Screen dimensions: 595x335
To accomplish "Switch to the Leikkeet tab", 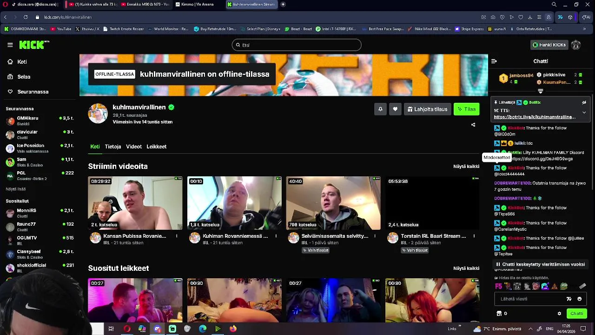I will [x=157, y=147].
